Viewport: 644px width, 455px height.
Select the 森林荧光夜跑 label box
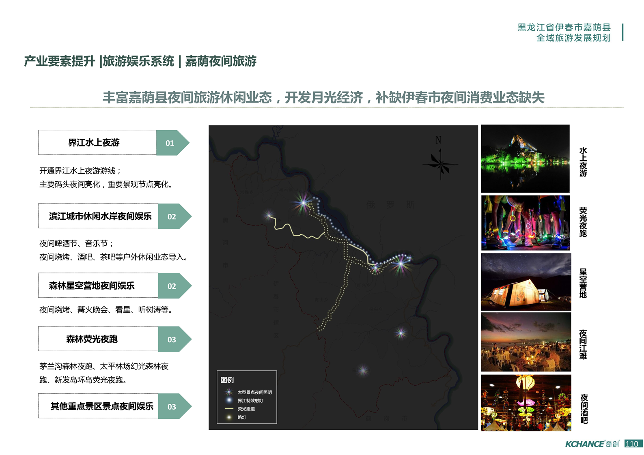(x=98, y=339)
